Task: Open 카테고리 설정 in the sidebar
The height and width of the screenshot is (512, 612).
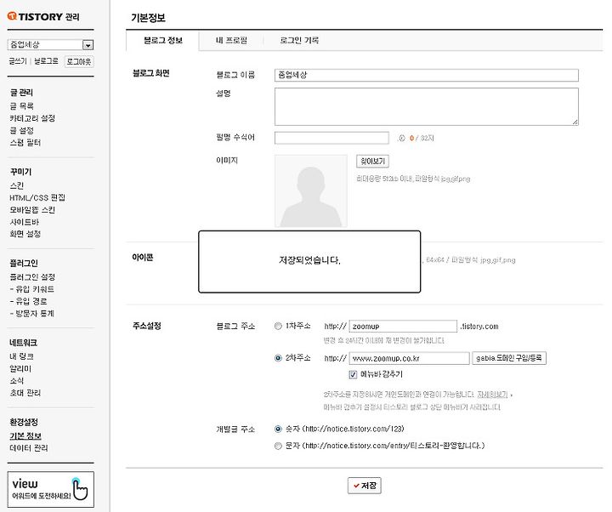Action: pos(32,118)
